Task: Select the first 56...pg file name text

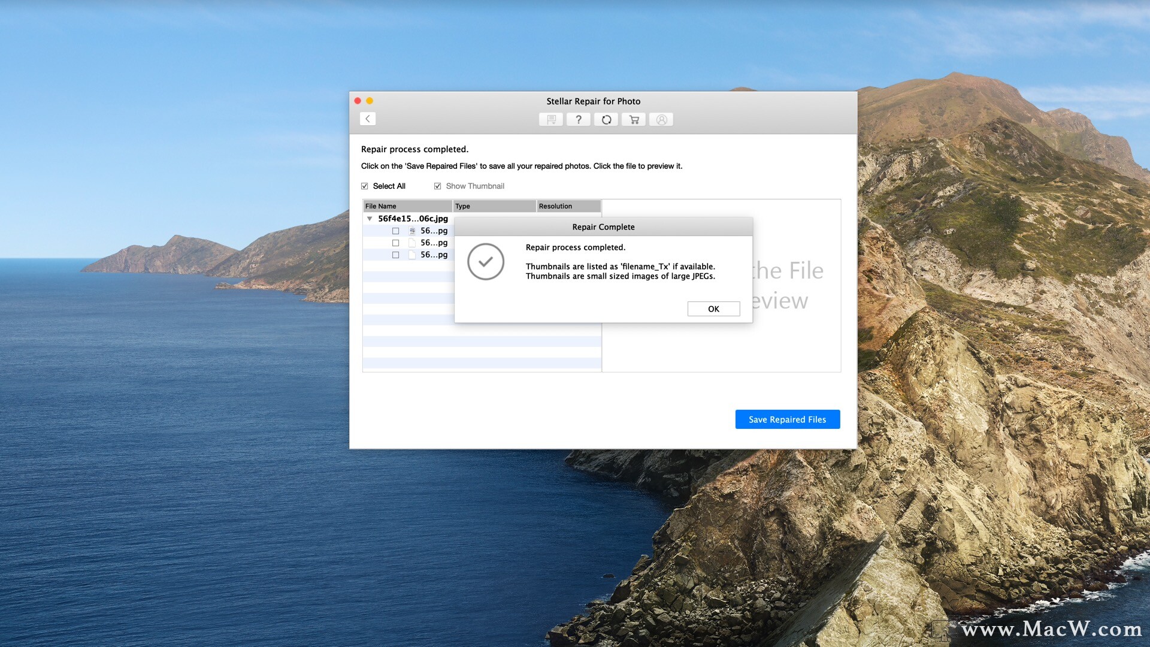Action: tap(434, 231)
